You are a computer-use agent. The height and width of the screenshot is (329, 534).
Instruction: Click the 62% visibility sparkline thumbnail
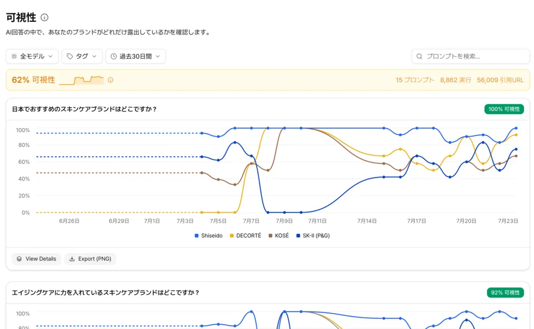(x=81, y=80)
